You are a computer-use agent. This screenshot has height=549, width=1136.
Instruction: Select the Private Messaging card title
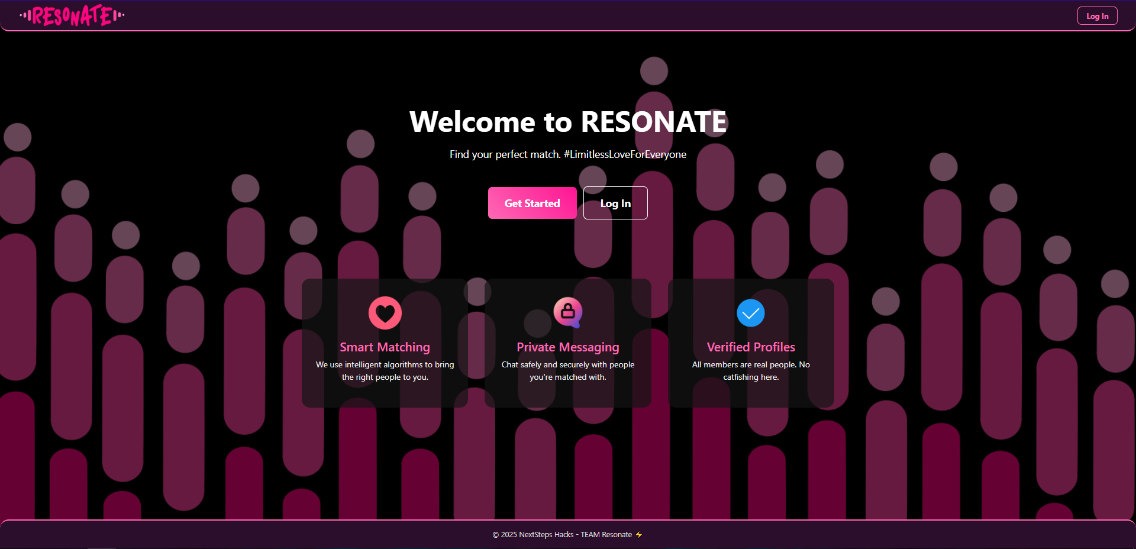point(568,347)
